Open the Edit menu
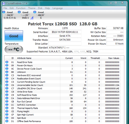The image size is (129, 124). click(x=12, y=8)
